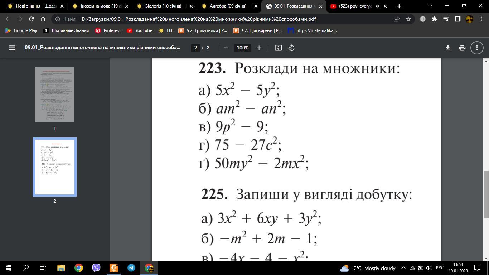
Task: Open the Chrome extensions puzzle icon
Action: 434,19
